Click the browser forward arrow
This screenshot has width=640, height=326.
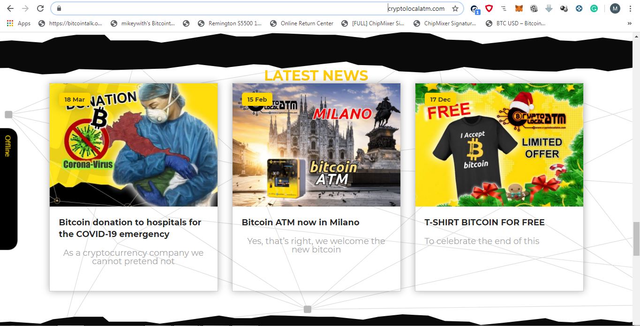pyautogui.click(x=25, y=8)
